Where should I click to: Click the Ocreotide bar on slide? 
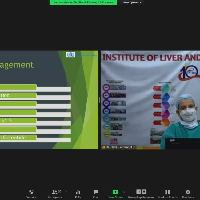(18, 138)
